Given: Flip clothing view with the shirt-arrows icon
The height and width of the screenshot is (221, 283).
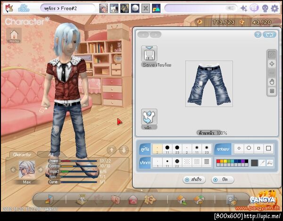Looking at the screenshot, I should [x=149, y=117].
